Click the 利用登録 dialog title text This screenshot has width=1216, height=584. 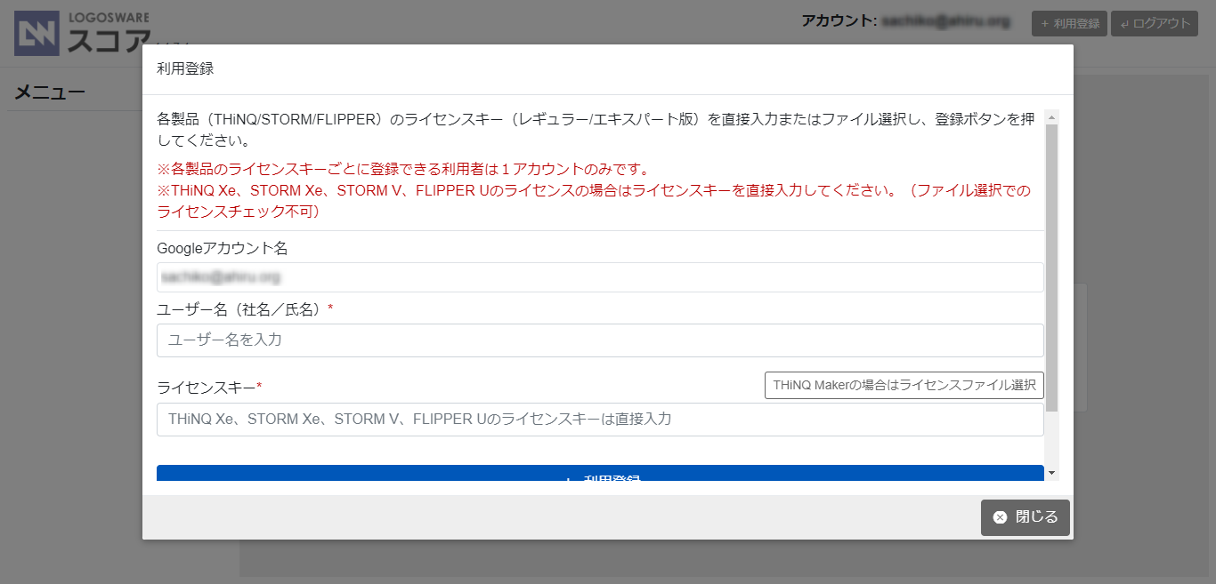pyautogui.click(x=185, y=68)
